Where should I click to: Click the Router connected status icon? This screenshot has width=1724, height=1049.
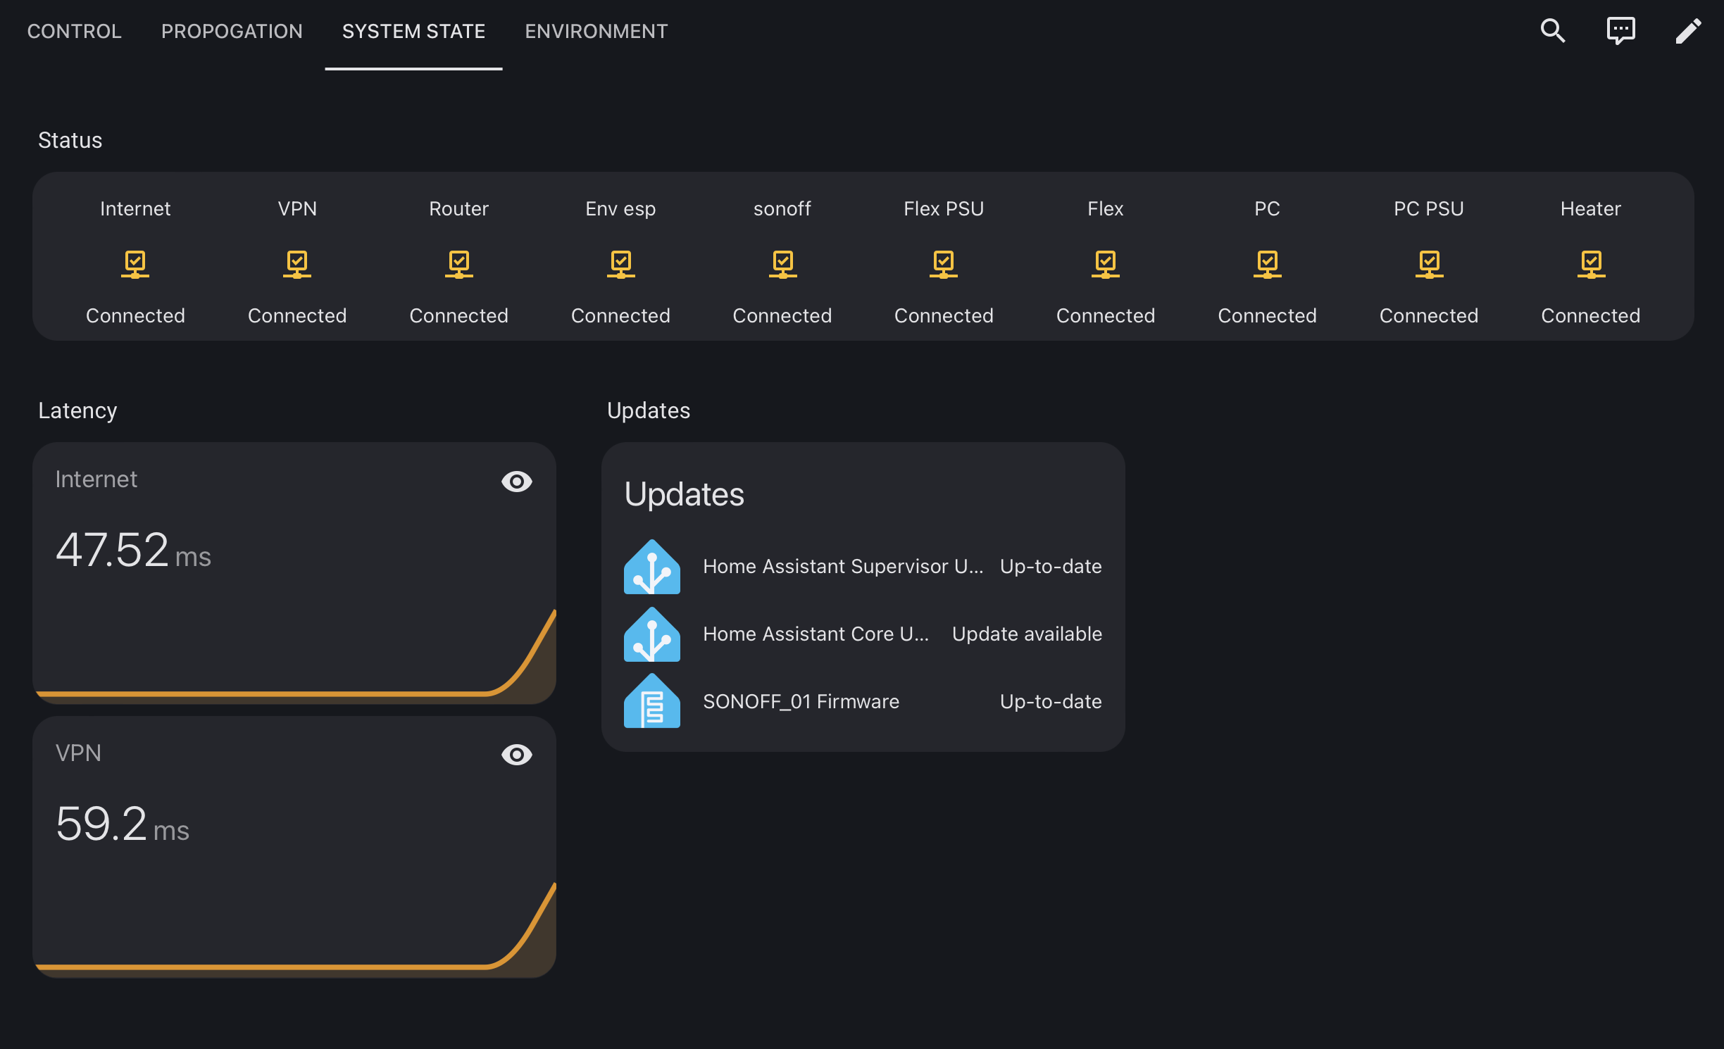click(458, 264)
